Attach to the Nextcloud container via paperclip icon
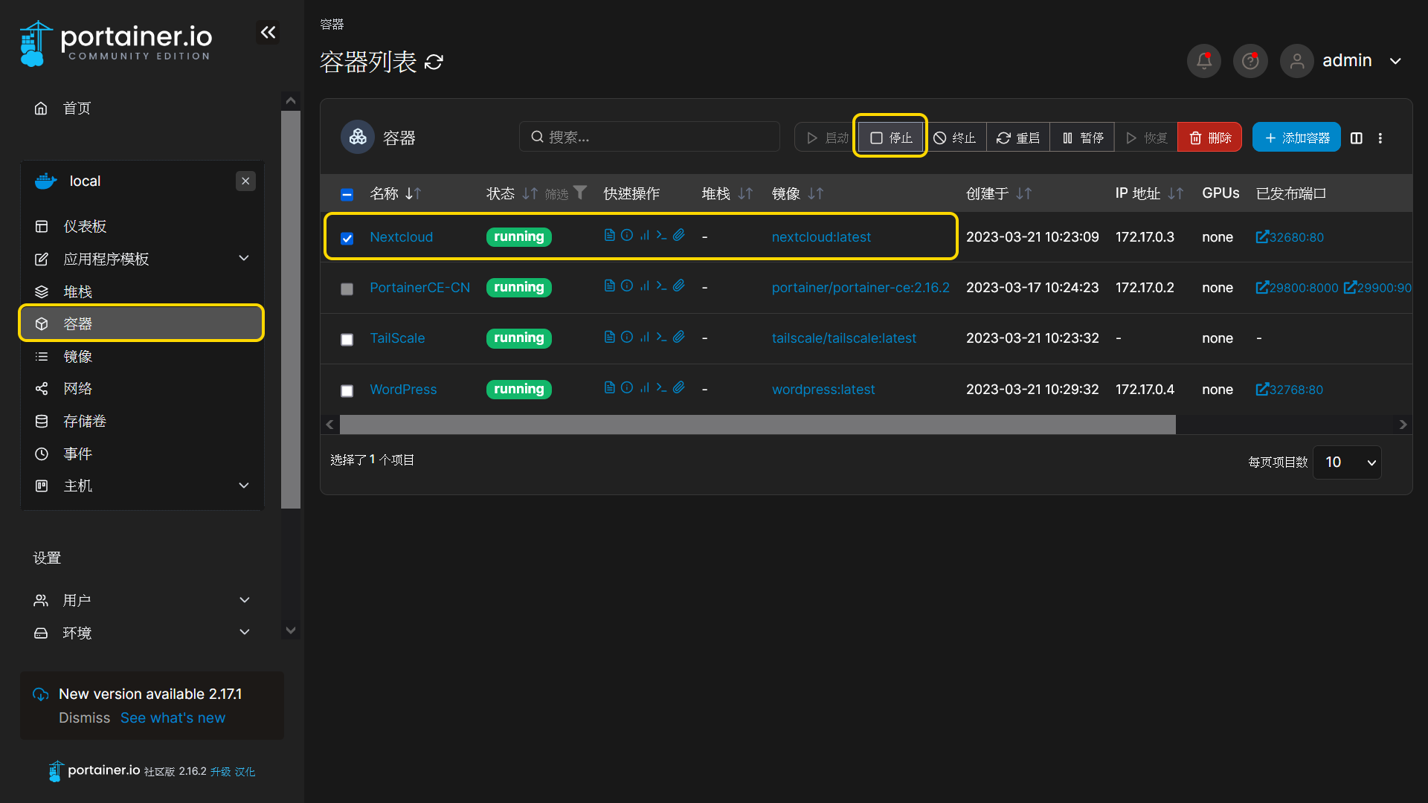1428x803 pixels. coord(678,235)
